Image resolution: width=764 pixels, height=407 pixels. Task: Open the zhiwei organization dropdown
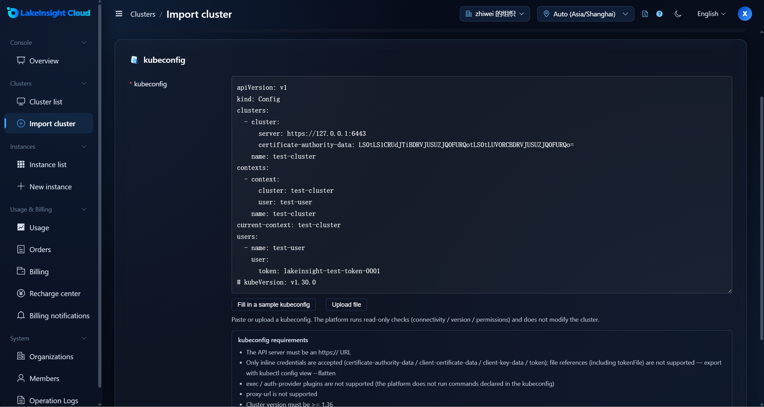[495, 14]
